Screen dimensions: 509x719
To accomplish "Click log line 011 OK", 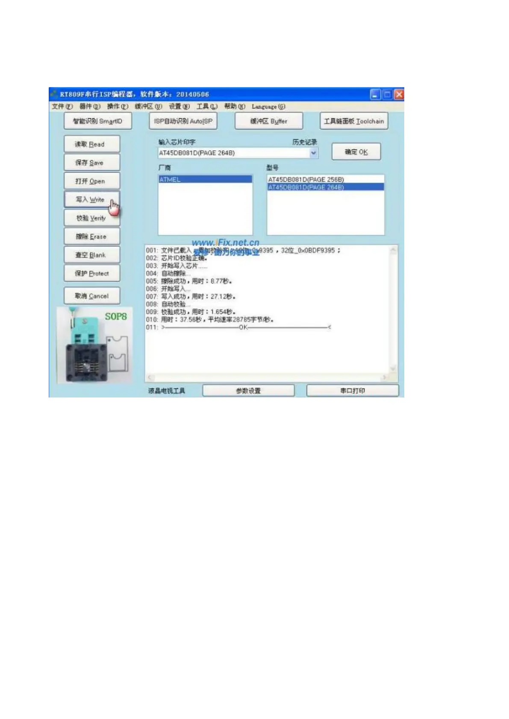I will pos(238,327).
